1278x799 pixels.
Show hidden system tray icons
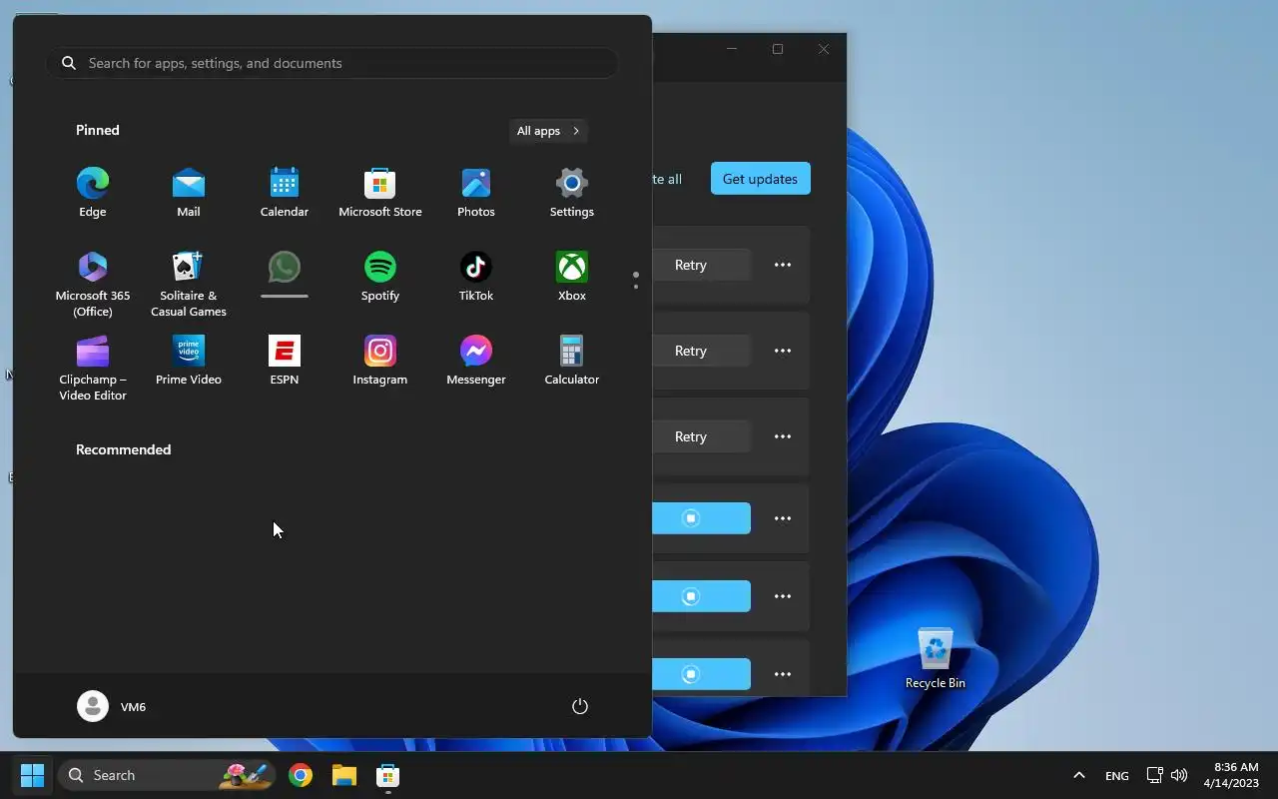coord(1078,775)
